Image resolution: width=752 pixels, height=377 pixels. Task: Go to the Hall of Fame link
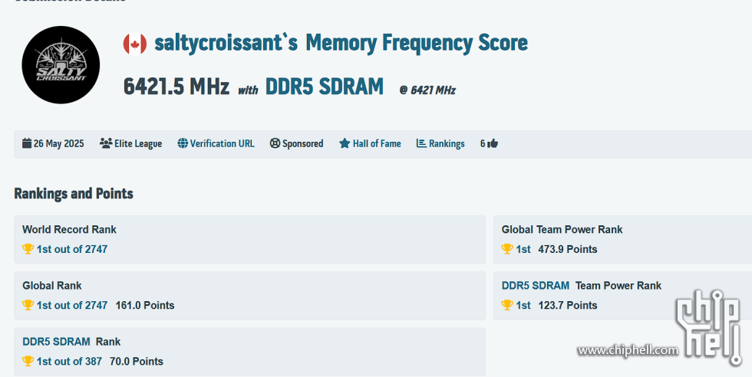pyautogui.click(x=377, y=144)
